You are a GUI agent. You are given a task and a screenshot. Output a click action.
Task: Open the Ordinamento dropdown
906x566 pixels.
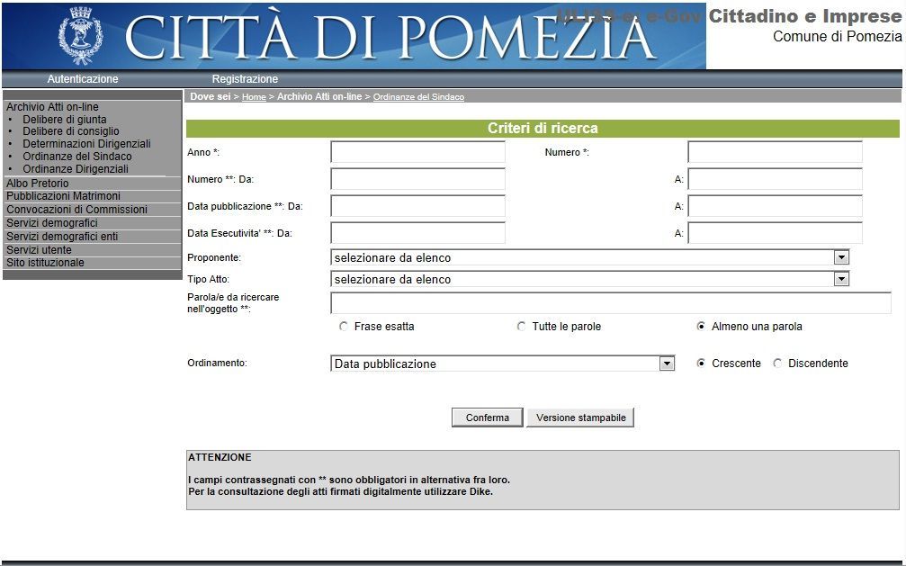click(503, 364)
